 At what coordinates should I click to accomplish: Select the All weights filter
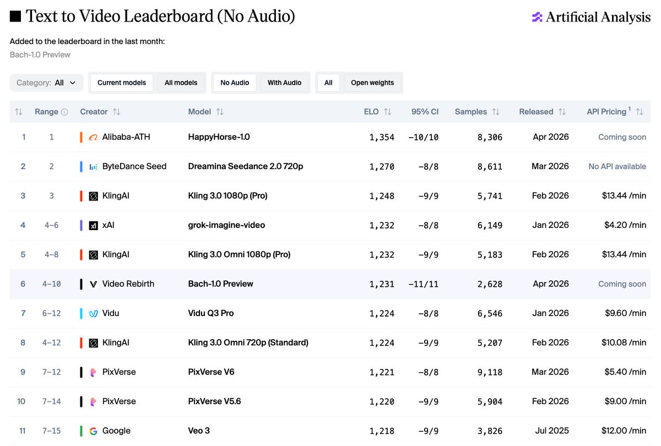pos(328,83)
